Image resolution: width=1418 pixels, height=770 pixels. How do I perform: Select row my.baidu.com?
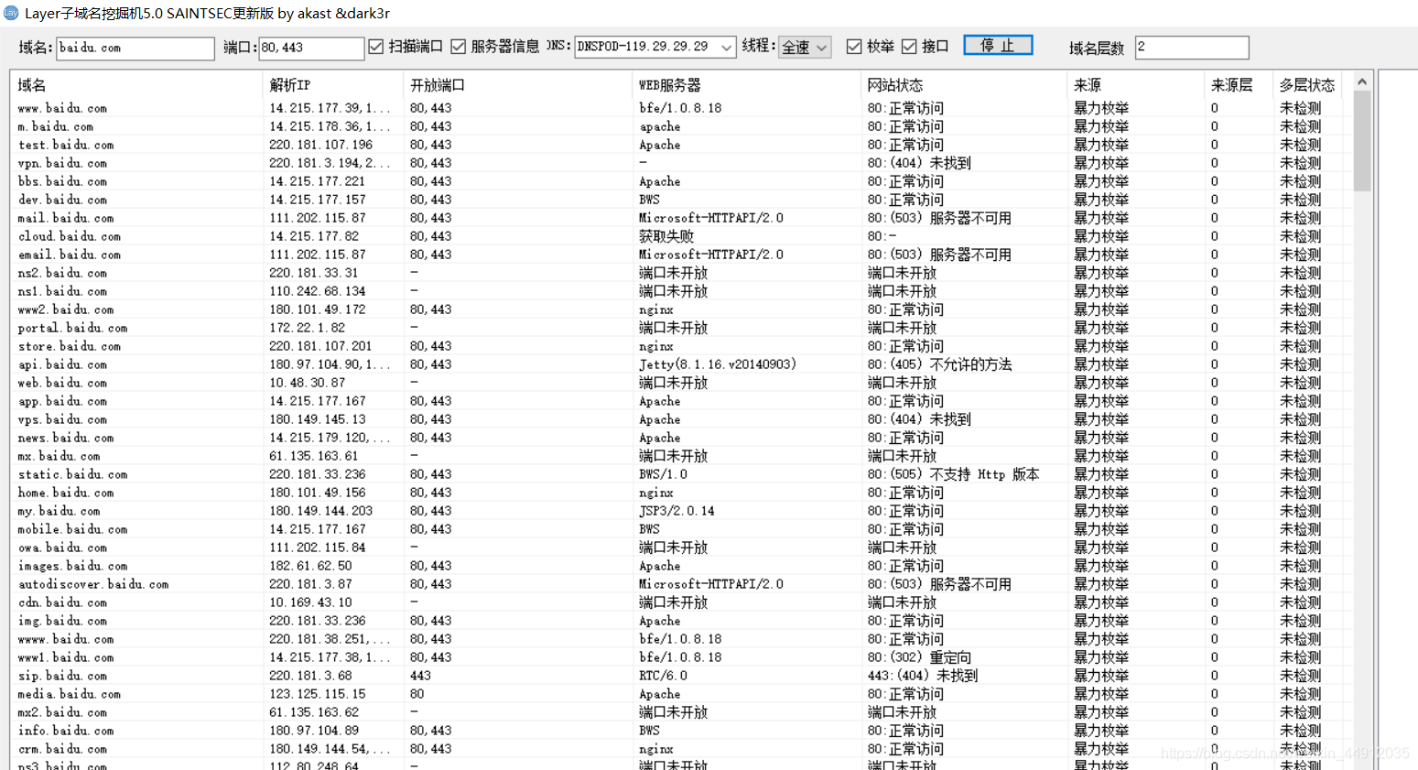(x=681, y=511)
